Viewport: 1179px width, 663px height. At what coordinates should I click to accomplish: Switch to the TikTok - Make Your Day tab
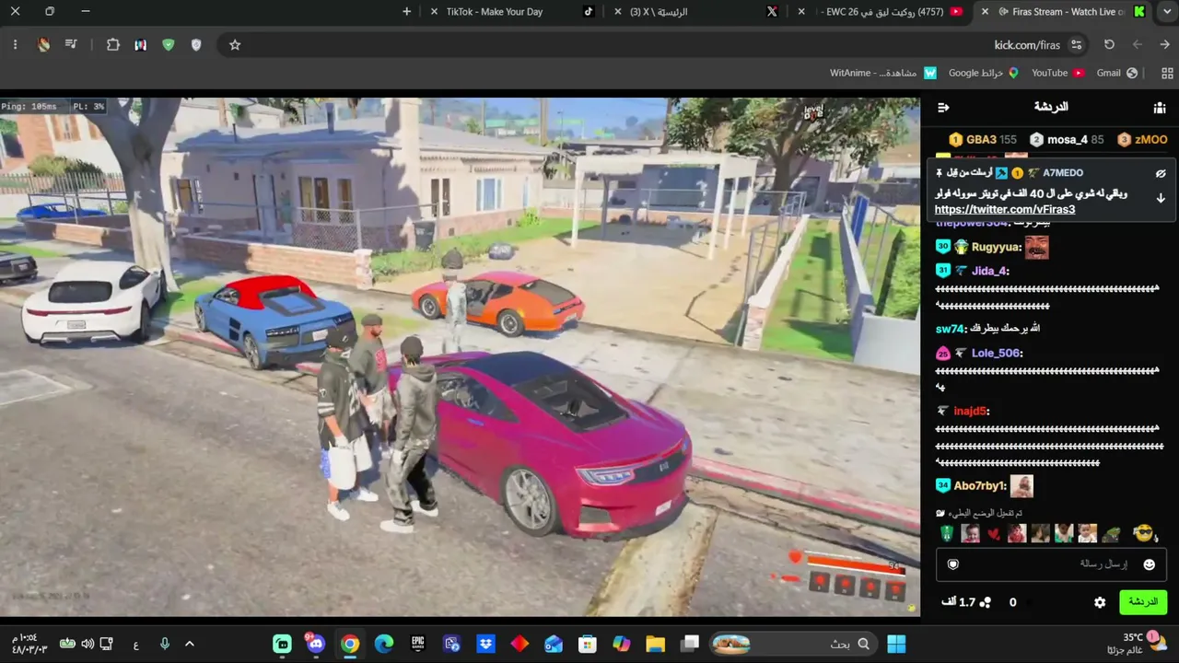pos(513,12)
